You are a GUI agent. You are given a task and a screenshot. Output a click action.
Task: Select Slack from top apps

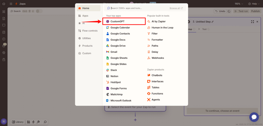(x=111, y=70)
